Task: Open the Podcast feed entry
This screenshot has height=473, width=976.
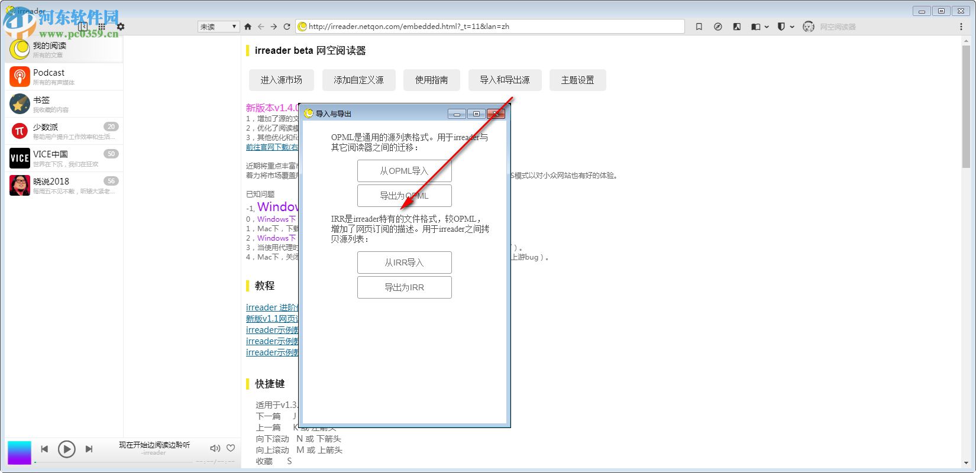Action: (64, 77)
